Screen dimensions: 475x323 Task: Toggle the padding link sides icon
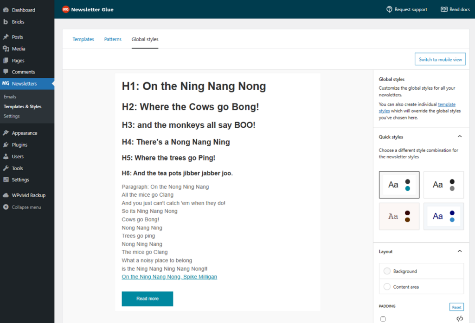point(460,318)
